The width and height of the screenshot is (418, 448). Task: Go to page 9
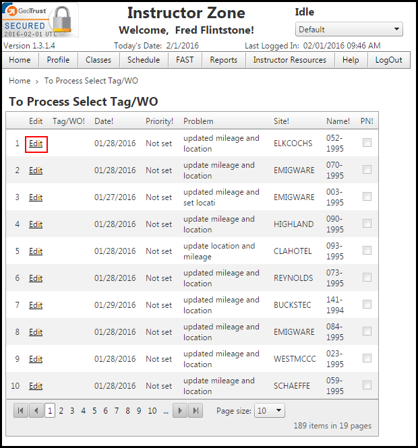(139, 411)
